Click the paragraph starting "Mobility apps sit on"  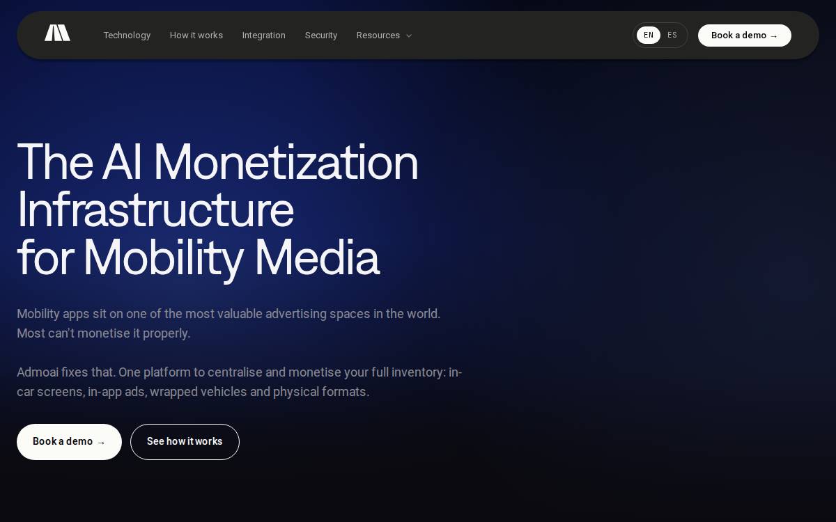point(229,324)
